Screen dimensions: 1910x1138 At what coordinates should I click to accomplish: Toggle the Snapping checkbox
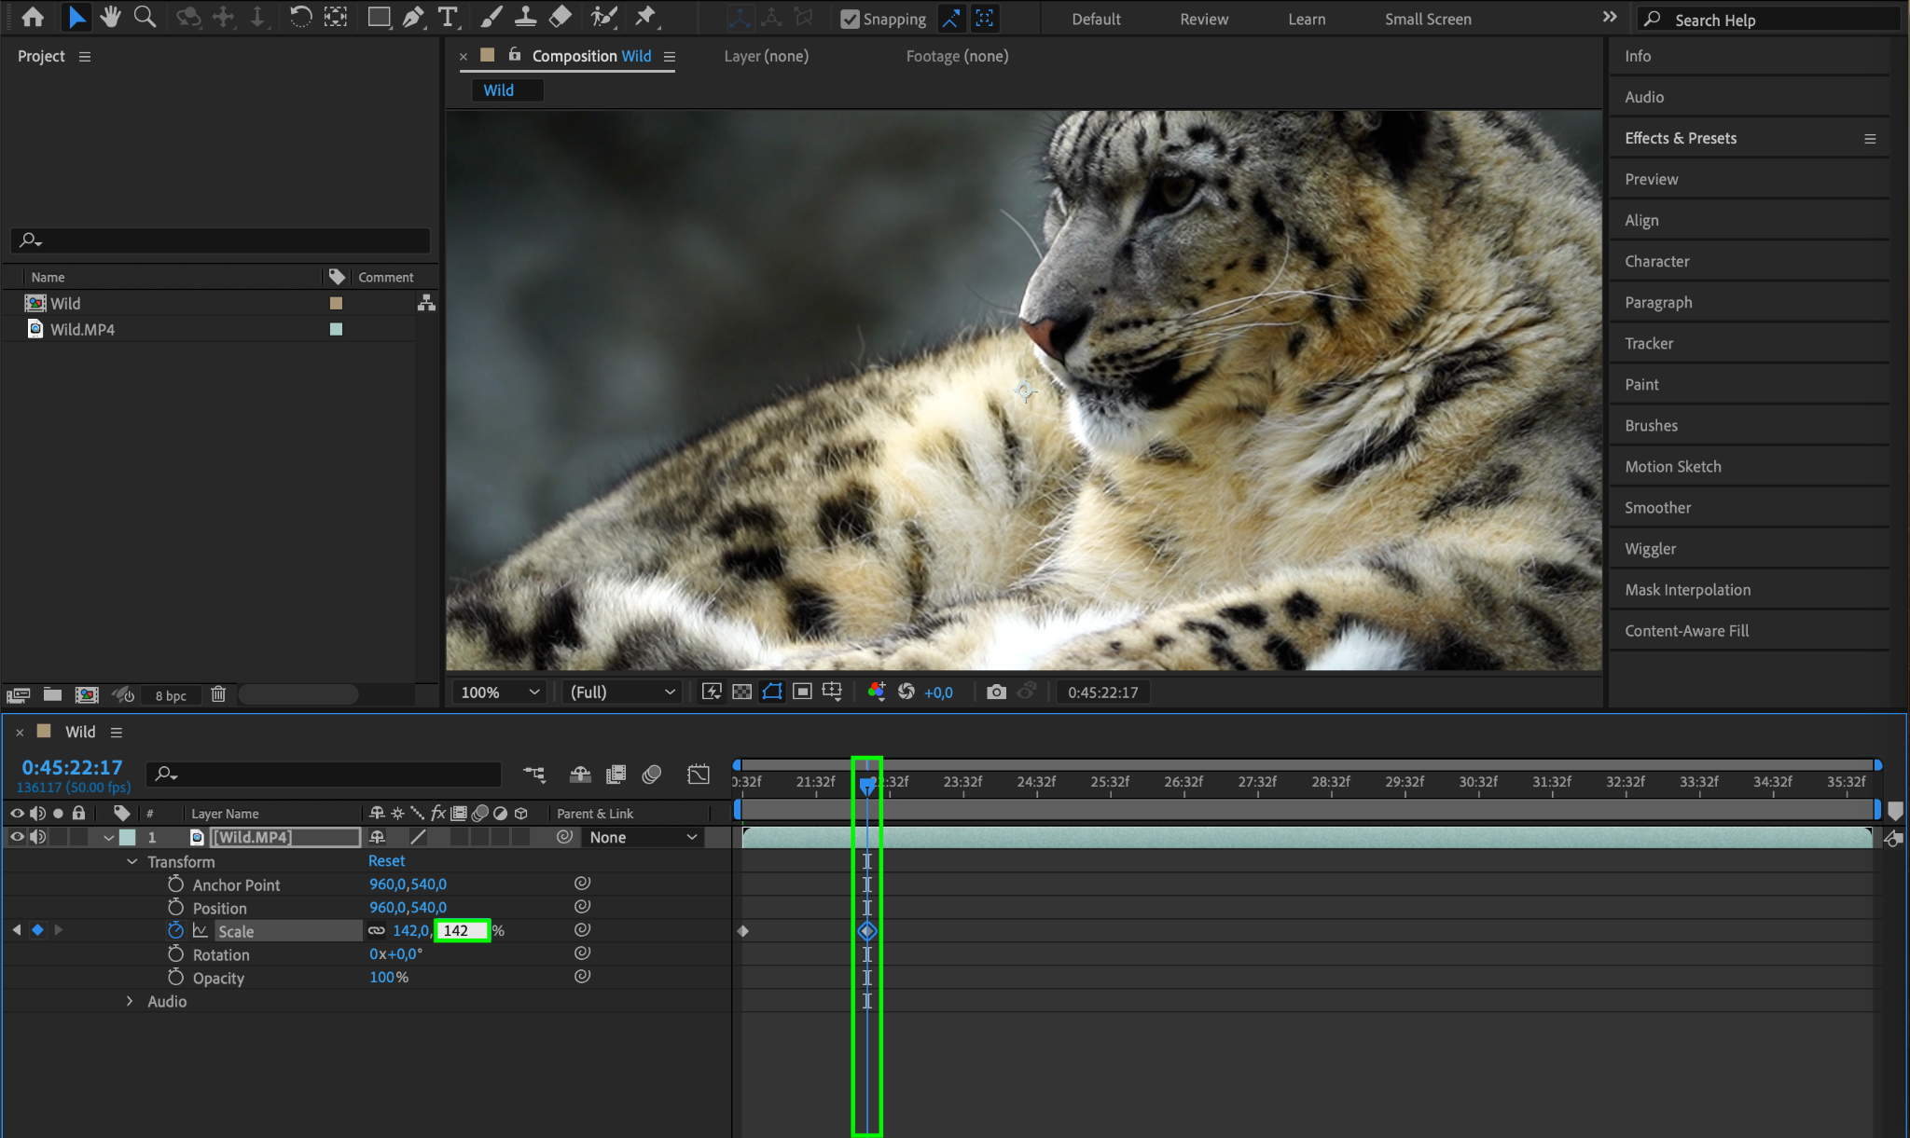[x=850, y=19]
